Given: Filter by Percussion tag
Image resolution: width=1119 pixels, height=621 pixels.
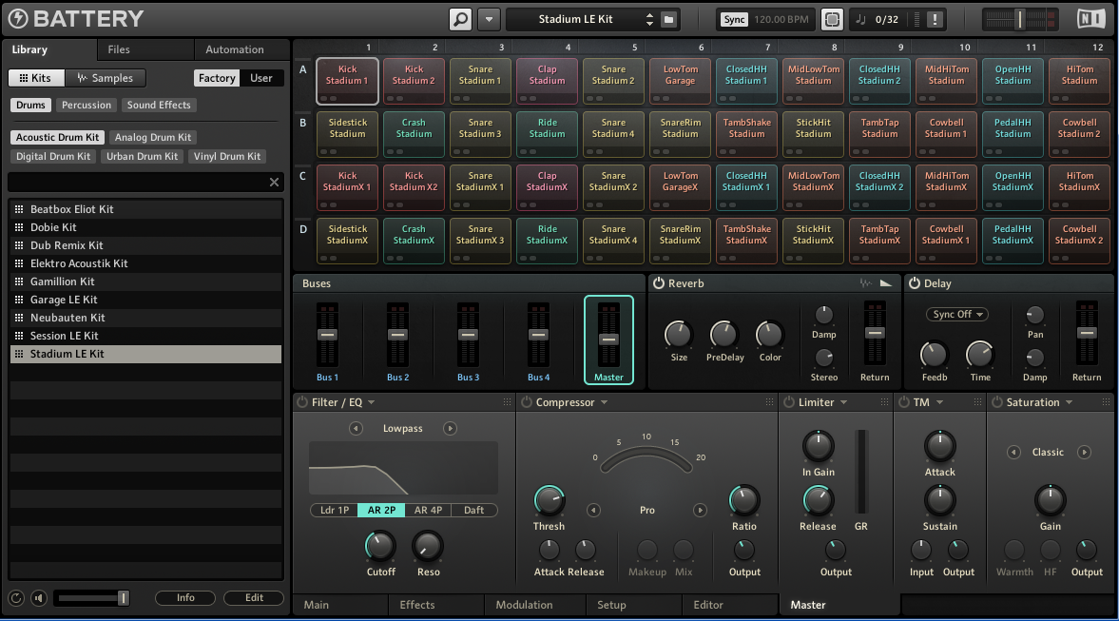Looking at the screenshot, I should coord(87,105).
